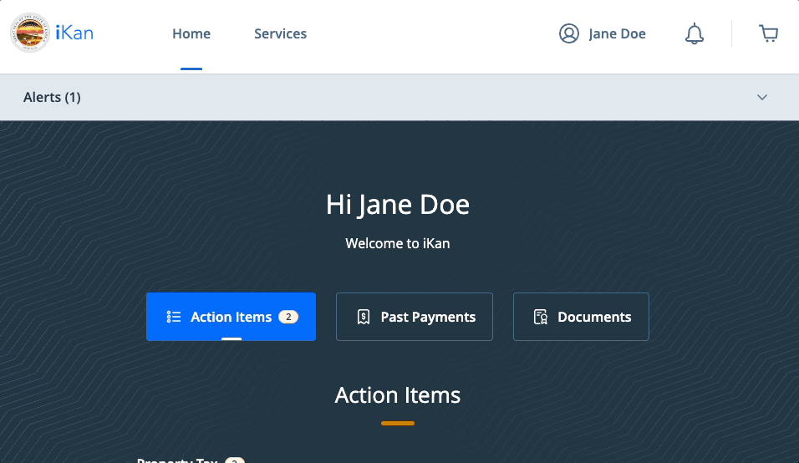Open the Home navigation tab

tap(191, 34)
